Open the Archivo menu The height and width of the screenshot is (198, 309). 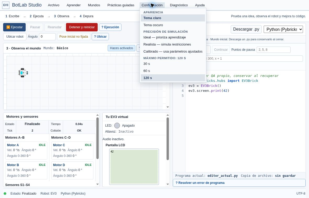coord(54,5)
